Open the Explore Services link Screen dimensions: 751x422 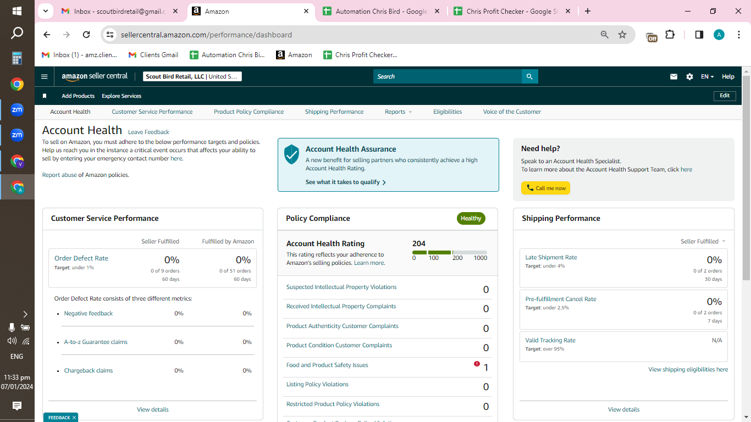point(122,96)
